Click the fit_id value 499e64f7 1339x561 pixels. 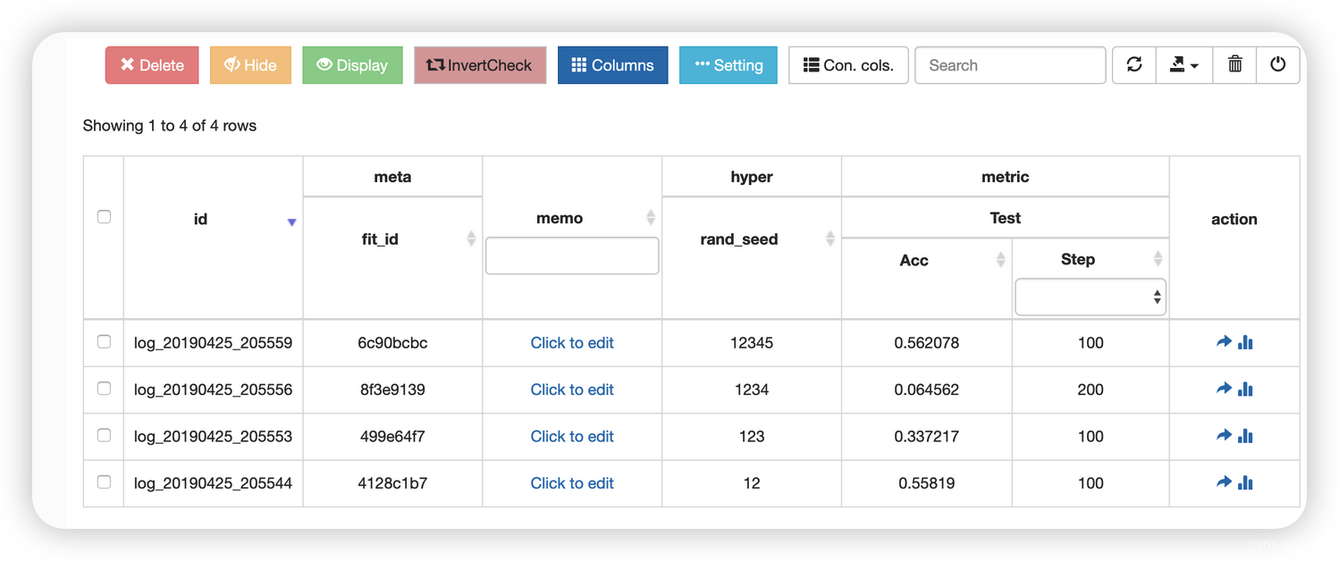392,437
